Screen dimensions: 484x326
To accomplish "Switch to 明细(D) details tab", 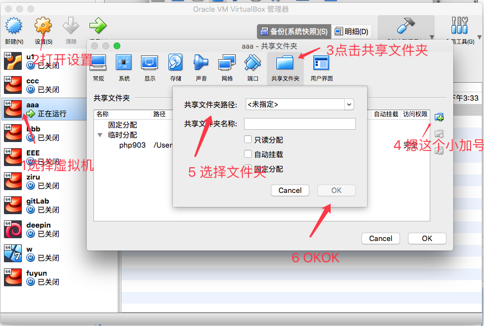I will point(351,31).
